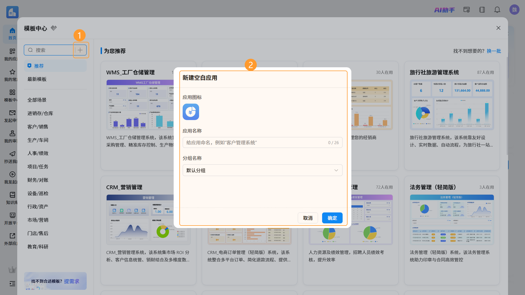Select 行政/资产 category
Image resolution: width=525 pixels, height=295 pixels.
click(38, 207)
